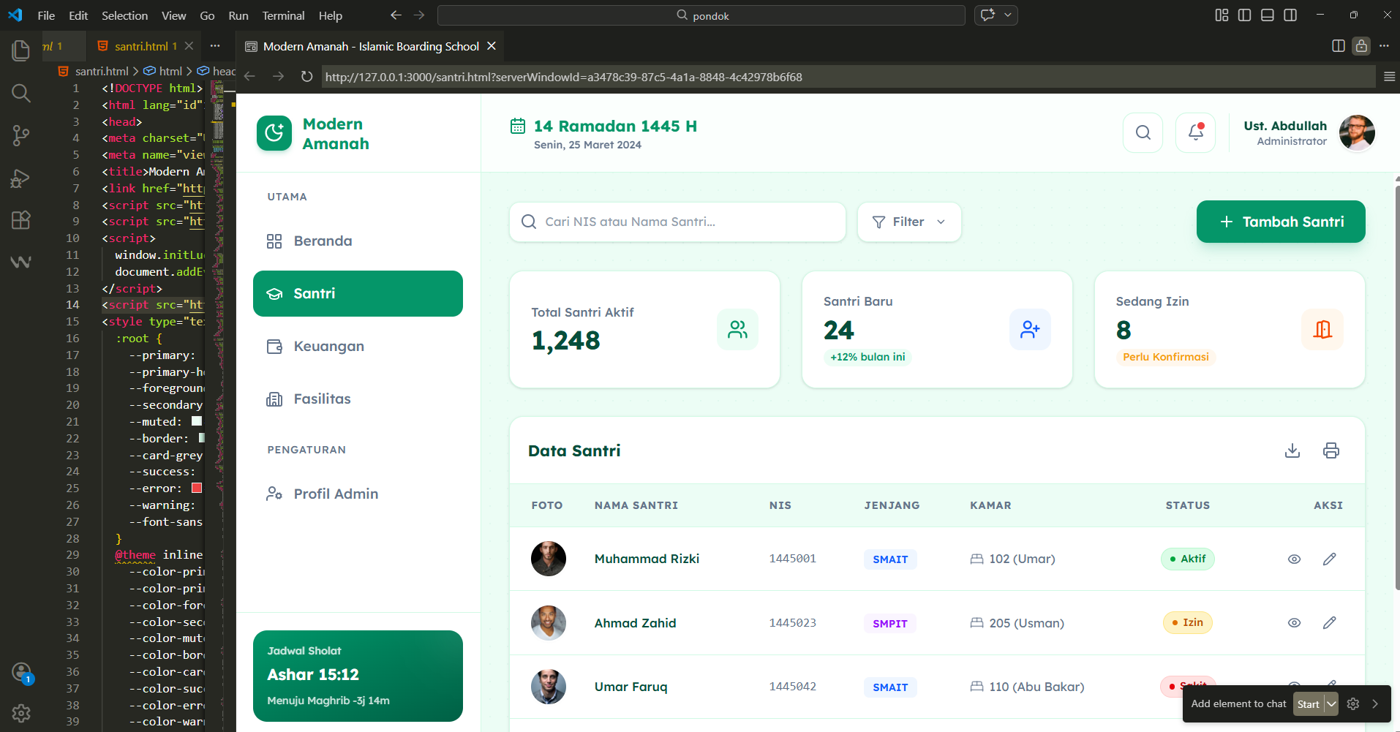Go to Keuangan in the sidebar
The height and width of the screenshot is (732, 1400).
point(328,347)
